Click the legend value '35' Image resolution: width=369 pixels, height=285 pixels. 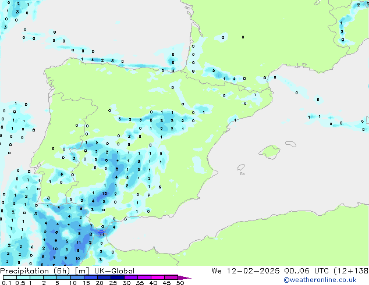pyautogui.click(x=140, y=283)
